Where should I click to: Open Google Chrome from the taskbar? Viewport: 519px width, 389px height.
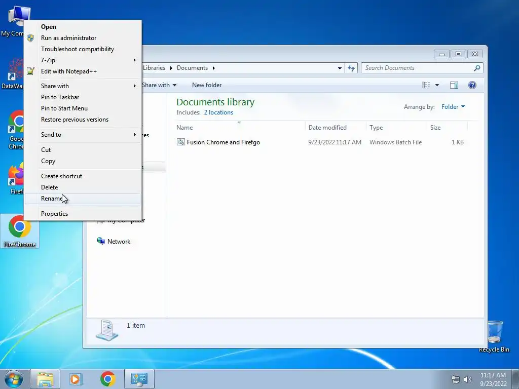point(107,379)
